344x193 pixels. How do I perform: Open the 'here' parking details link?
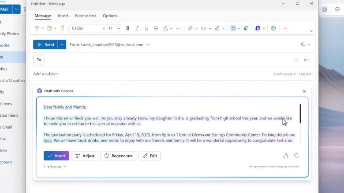pos(48,141)
